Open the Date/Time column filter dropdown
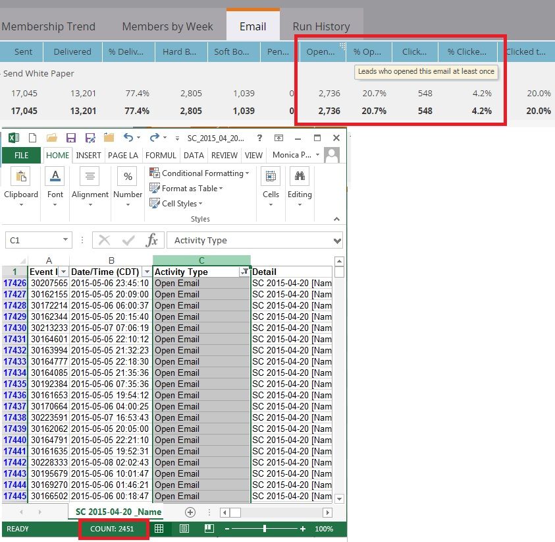The width and height of the screenshot is (555, 542). pyautogui.click(x=146, y=272)
